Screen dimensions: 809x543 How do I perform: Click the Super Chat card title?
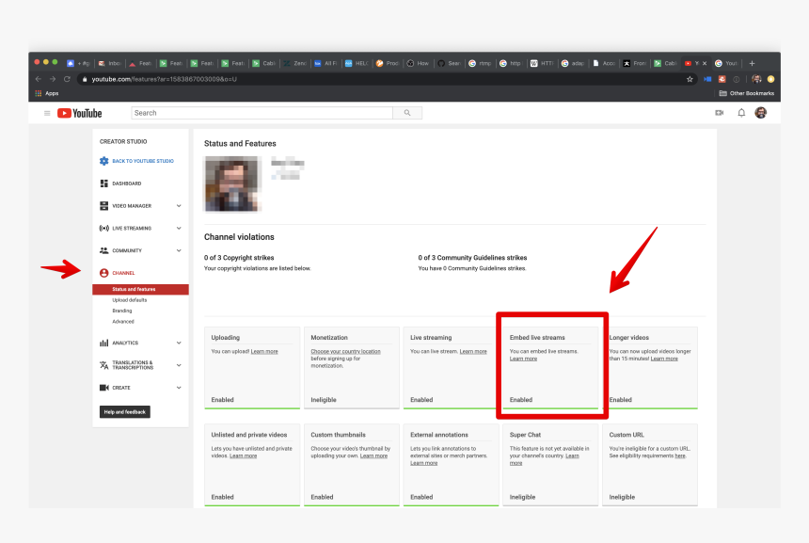tap(525, 435)
